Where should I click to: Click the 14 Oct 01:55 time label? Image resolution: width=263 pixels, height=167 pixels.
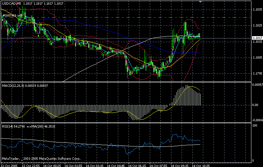click(74, 166)
